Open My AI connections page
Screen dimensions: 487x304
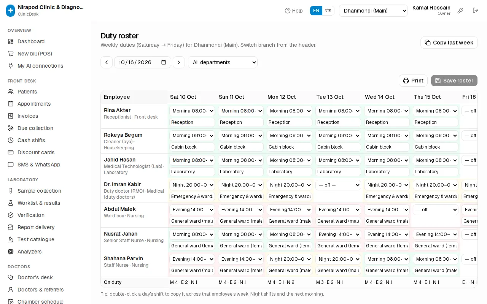tap(46, 66)
